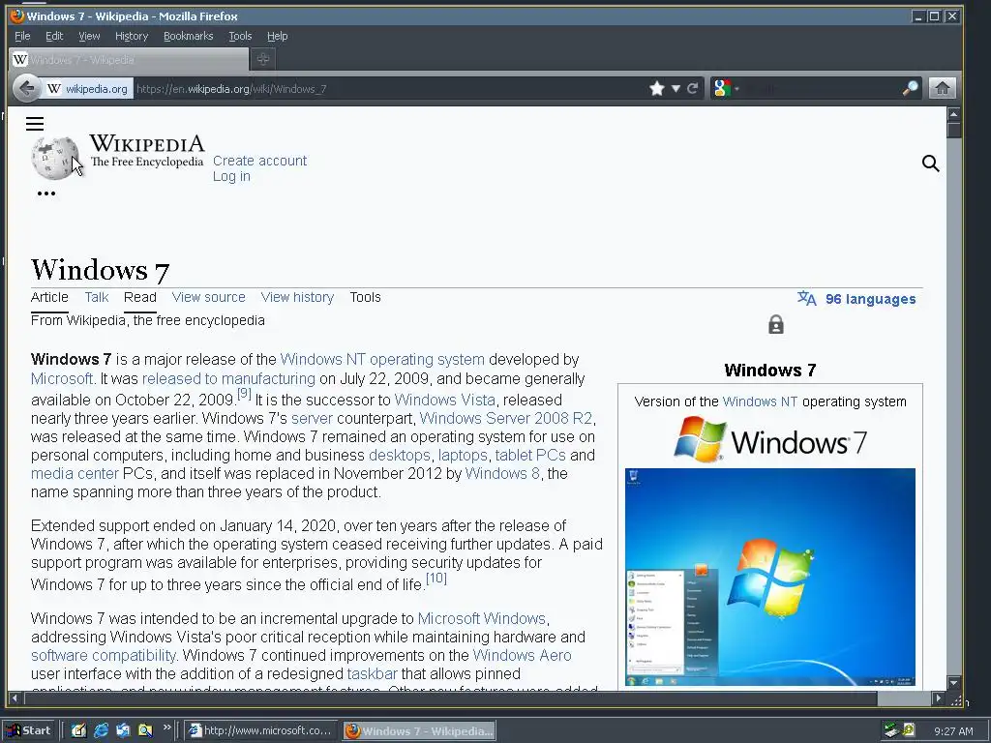Switch to the Talk tab
Image resolution: width=991 pixels, height=743 pixels.
click(x=97, y=297)
